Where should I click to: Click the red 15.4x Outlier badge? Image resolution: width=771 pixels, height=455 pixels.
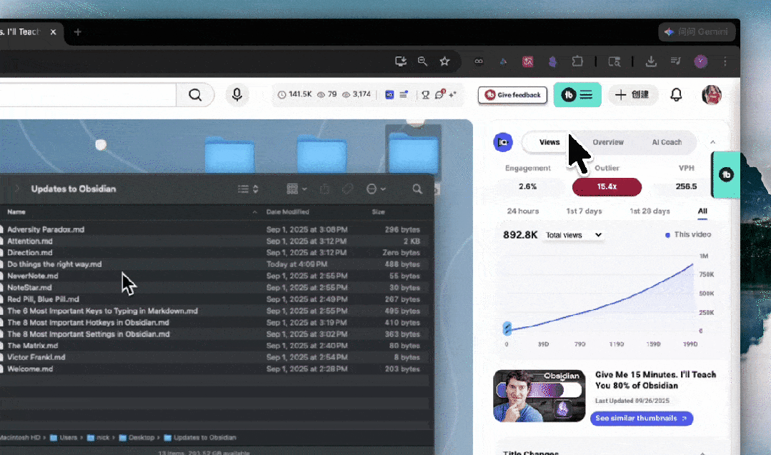pyautogui.click(x=607, y=186)
